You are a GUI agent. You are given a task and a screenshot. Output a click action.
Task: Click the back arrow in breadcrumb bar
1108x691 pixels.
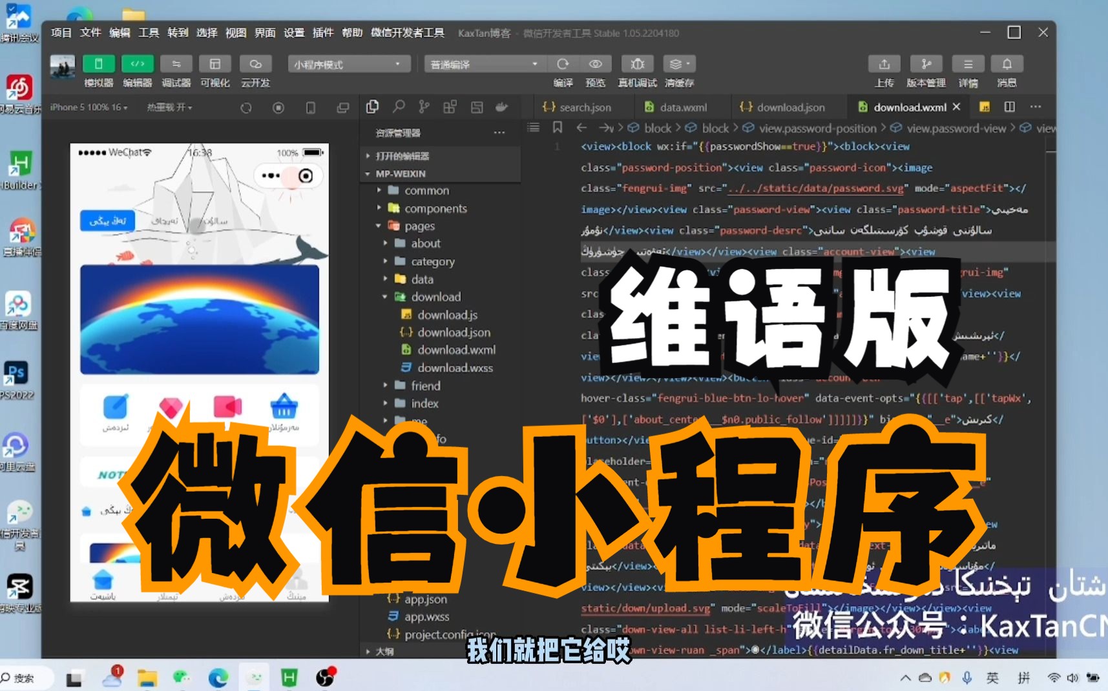[581, 128]
